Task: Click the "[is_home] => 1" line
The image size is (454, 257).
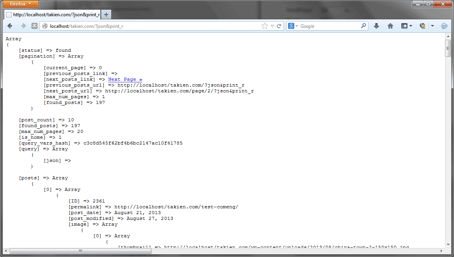Action: (x=40, y=137)
